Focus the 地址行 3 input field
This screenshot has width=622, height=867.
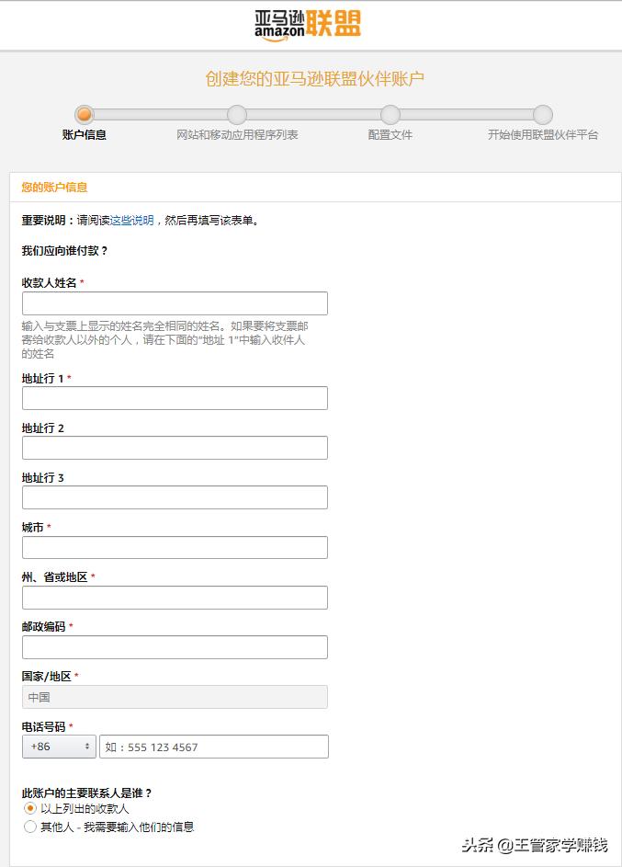point(175,497)
